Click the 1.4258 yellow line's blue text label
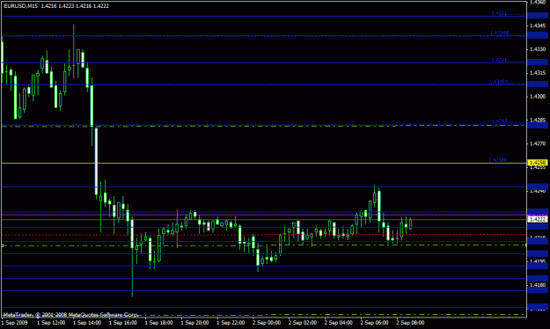Screen dimensions: 550x329 coord(498,160)
